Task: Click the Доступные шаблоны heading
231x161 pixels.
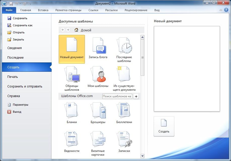Action: tap(76, 21)
